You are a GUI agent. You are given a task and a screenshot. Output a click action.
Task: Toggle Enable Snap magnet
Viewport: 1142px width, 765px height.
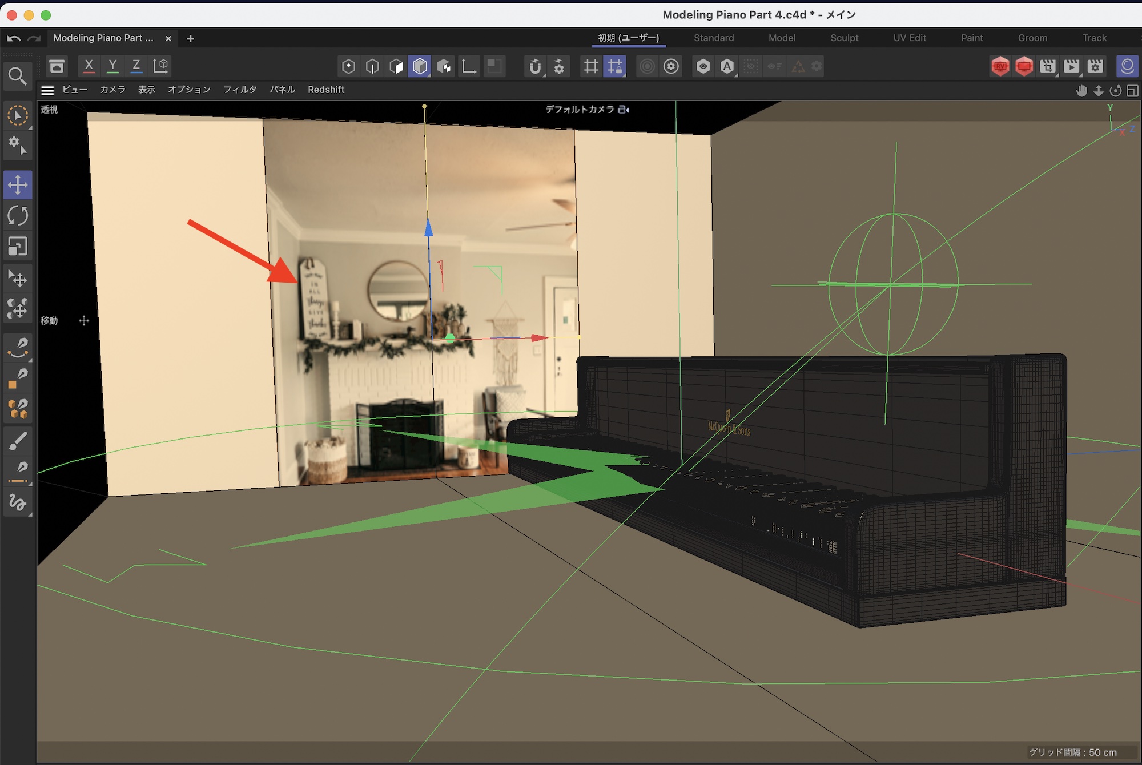point(534,66)
